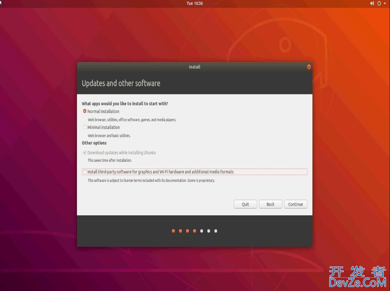390x291 pixels.
Task: Click the 'Other options' label
Action: [x=94, y=143]
